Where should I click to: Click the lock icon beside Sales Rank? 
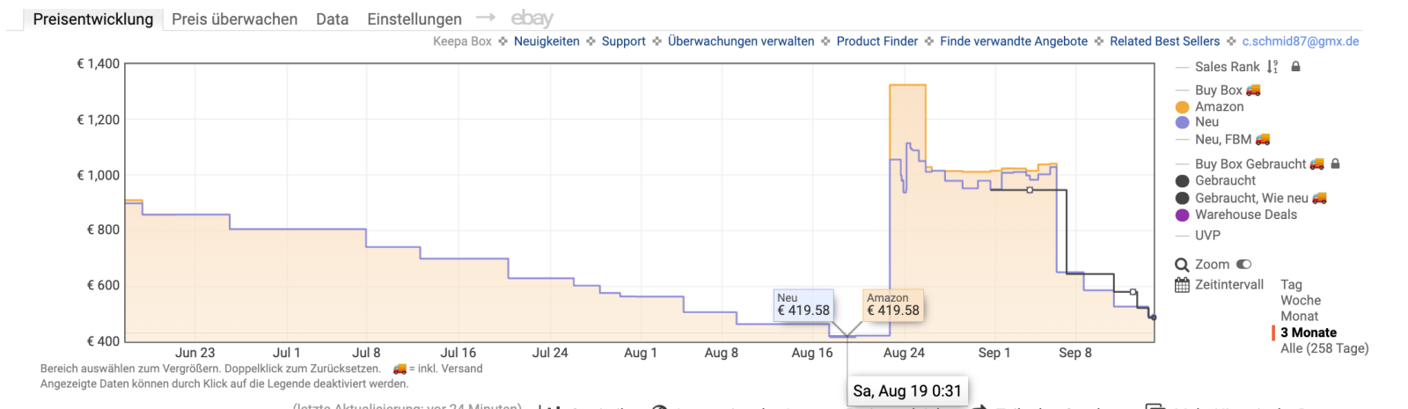1295,67
